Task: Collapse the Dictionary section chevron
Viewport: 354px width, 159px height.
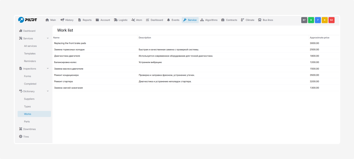Action: pos(48,91)
